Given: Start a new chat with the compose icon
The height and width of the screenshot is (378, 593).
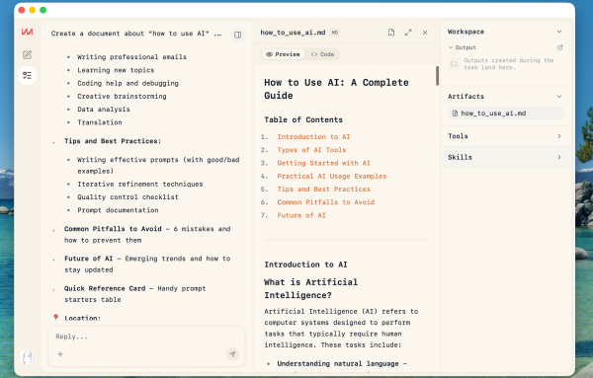Looking at the screenshot, I should 27,54.
